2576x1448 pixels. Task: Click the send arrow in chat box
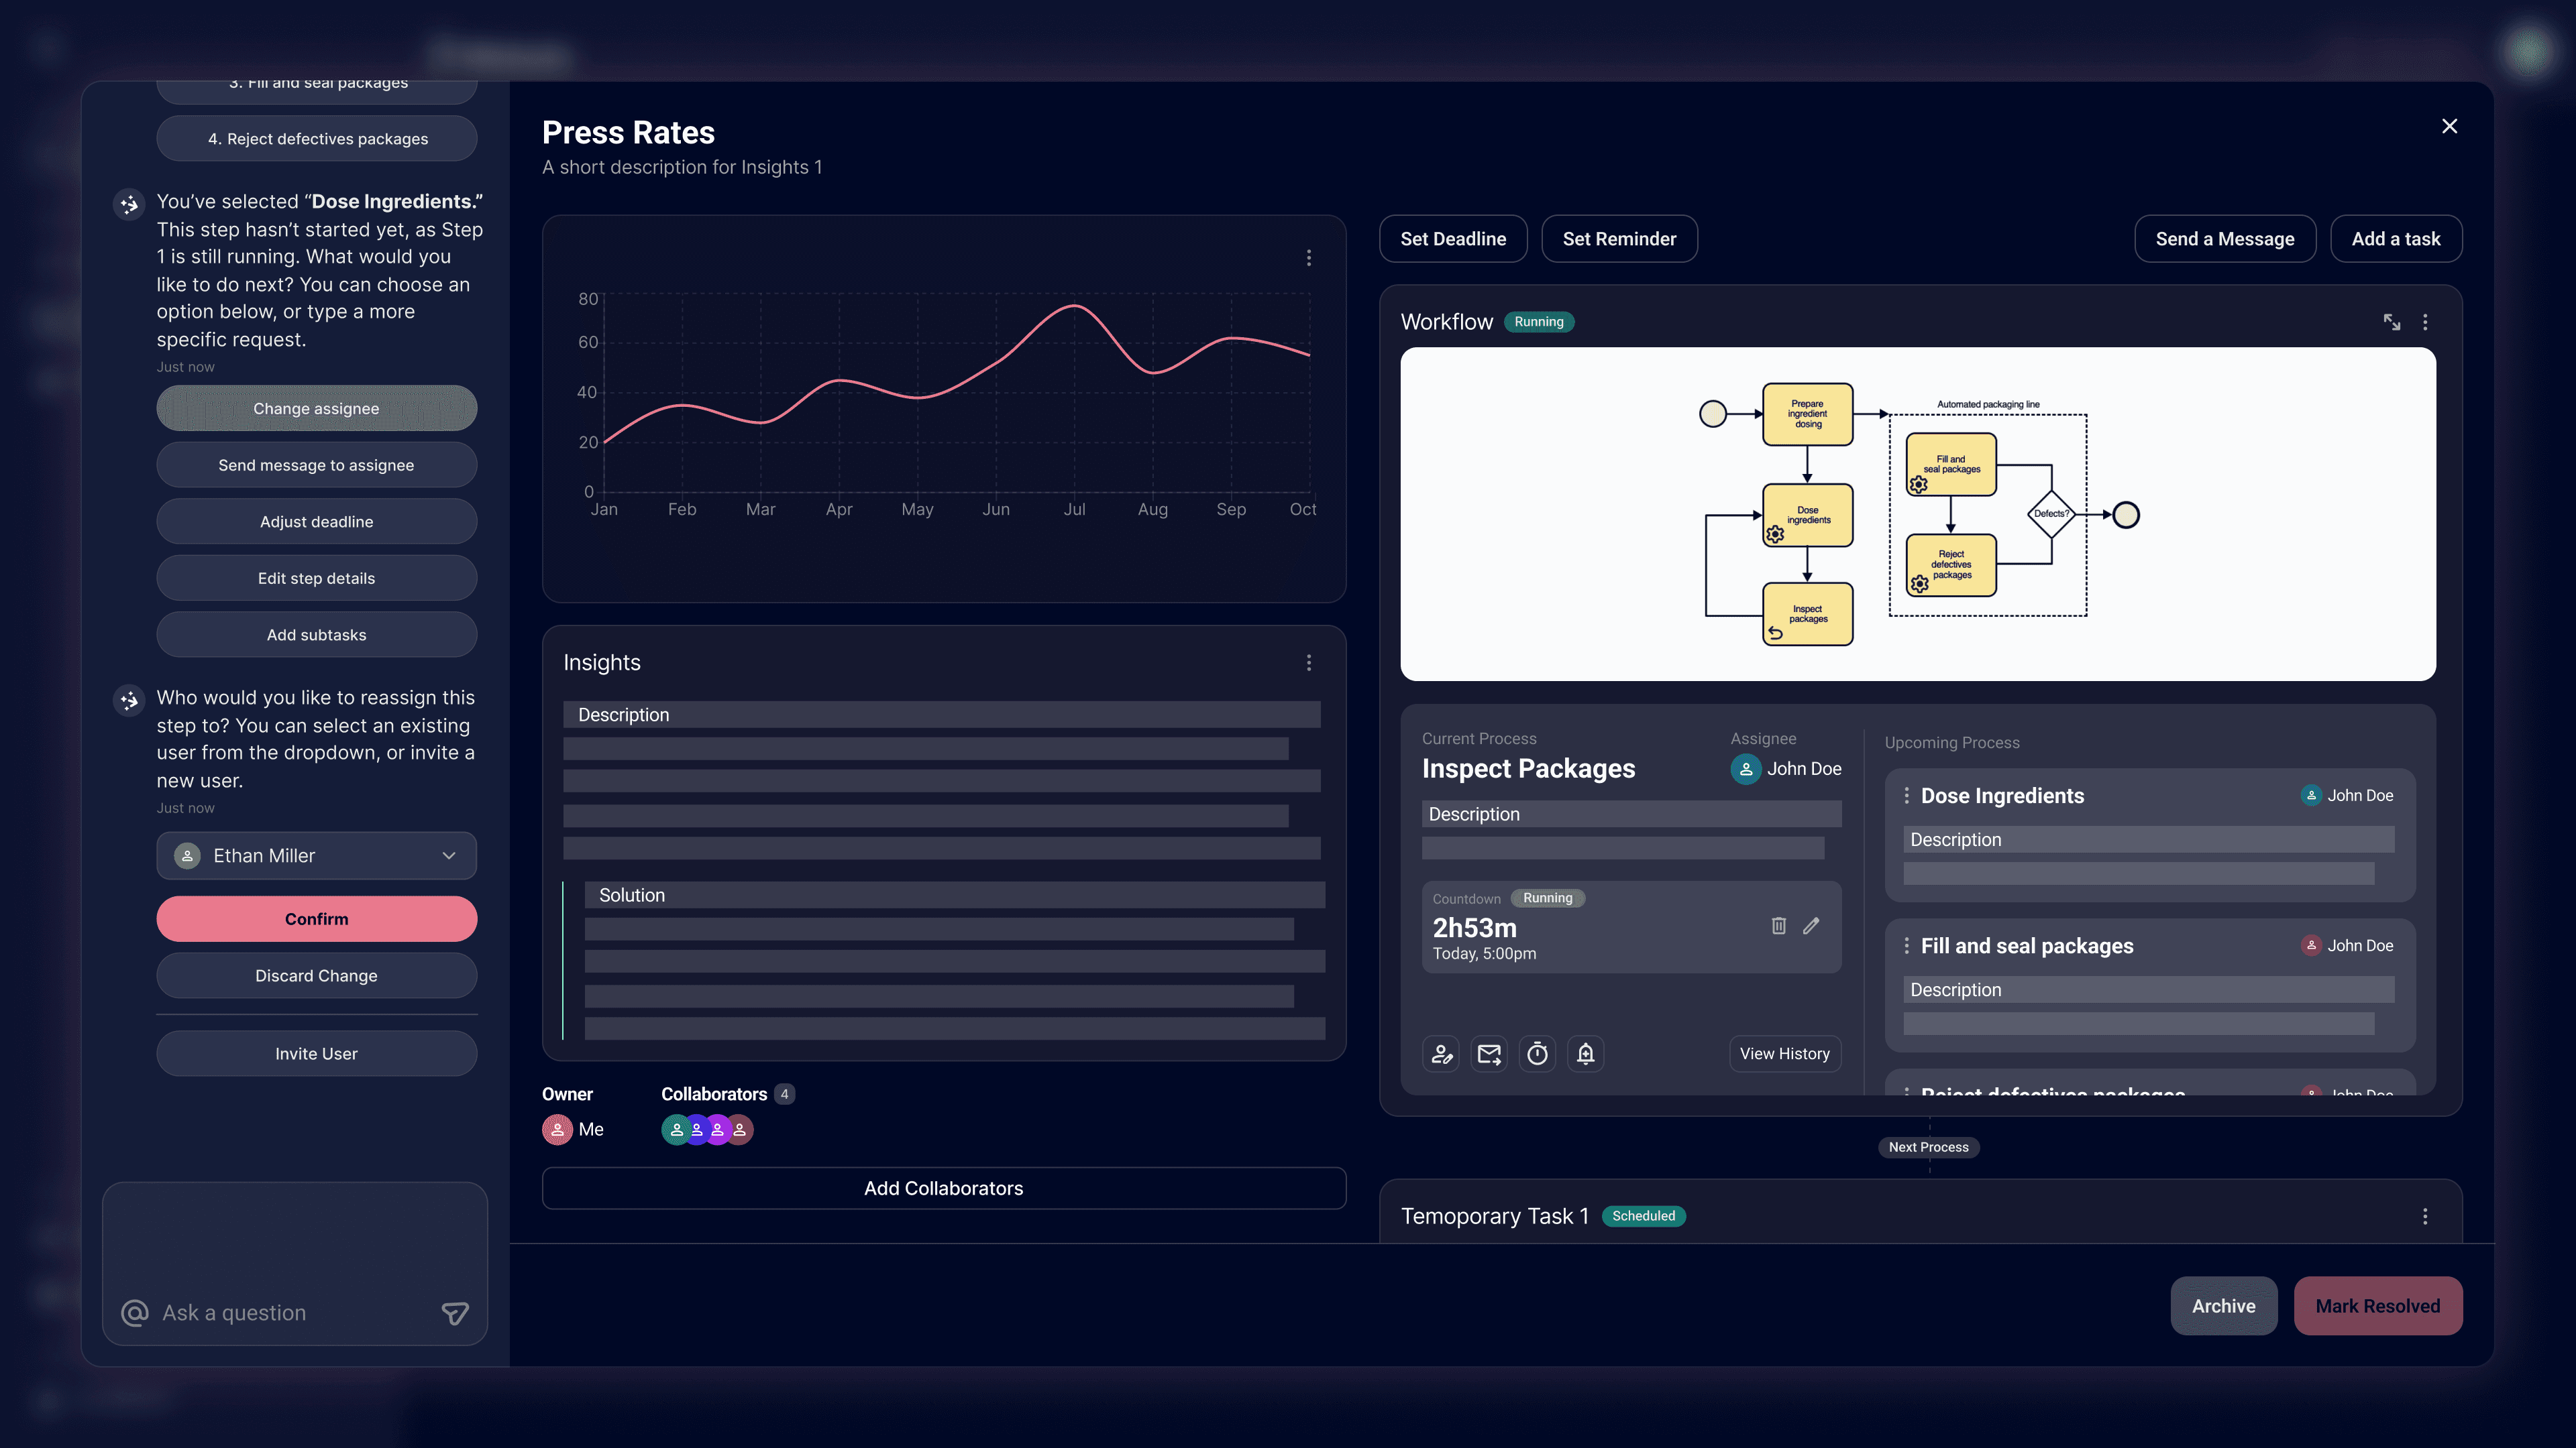pyautogui.click(x=455, y=1313)
